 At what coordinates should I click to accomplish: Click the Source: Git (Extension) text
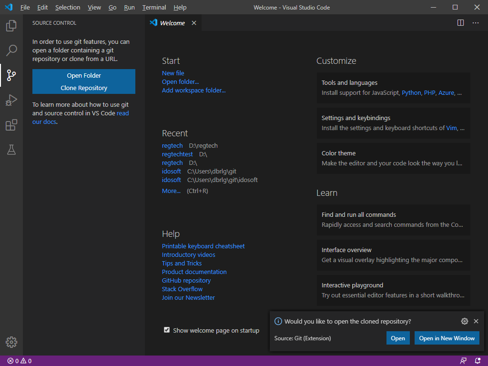(x=303, y=338)
